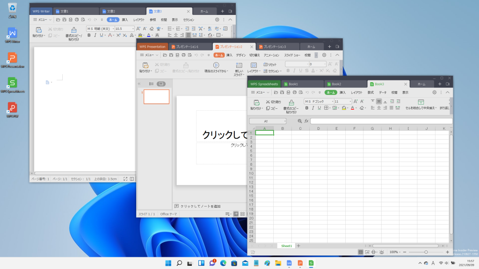Click Spreadsheets fill color bucket icon
Screen dimensions: 479x269
[x=344, y=108]
